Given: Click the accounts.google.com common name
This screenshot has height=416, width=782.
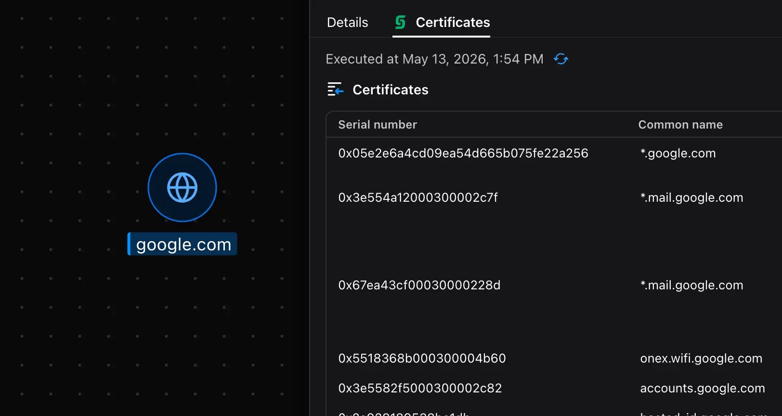Looking at the screenshot, I should pyautogui.click(x=703, y=388).
